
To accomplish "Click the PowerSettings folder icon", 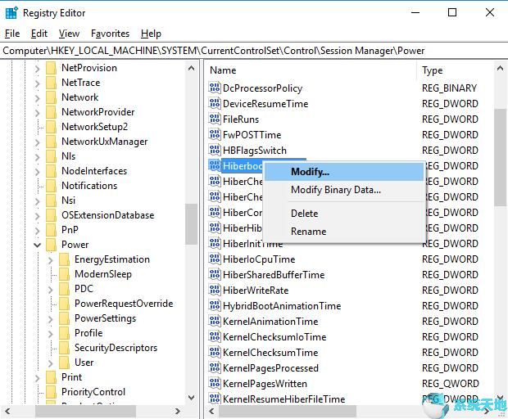I will (x=65, y=318).
